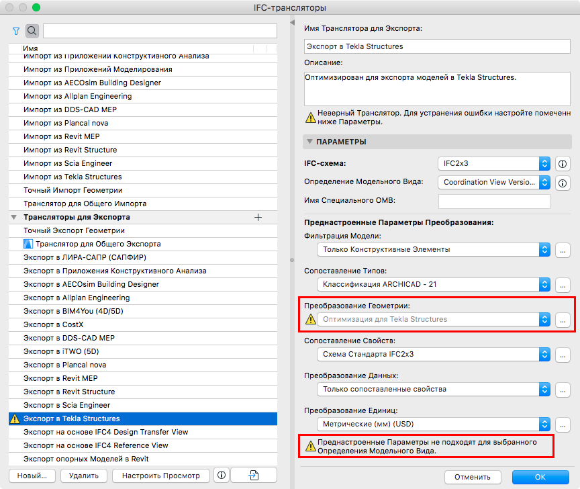Open info popup for IFC-схема
The height and width of the screenshot is (489, 580).
click(x=562, y=163)
